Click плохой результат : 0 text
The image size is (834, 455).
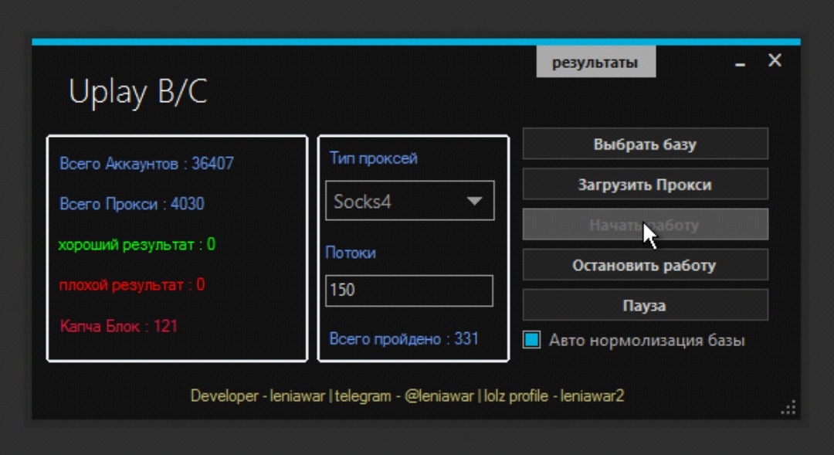[x=131, y=285]
